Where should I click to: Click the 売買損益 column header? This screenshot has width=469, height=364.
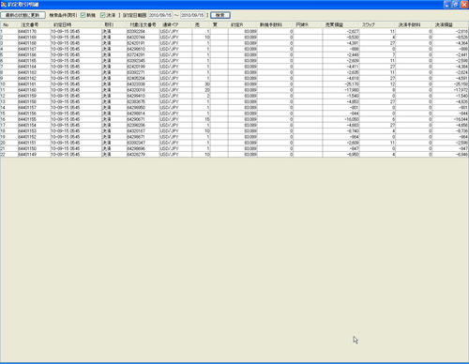pyautogui.click(x=341, y=24)
